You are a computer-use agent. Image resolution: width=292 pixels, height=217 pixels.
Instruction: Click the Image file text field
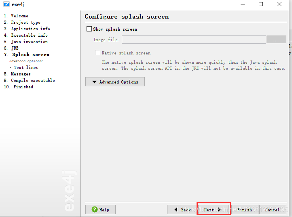point(194,40)
